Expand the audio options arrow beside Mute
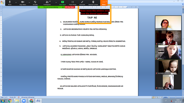The width and height of the screenshot is (184, 103). 16,2
